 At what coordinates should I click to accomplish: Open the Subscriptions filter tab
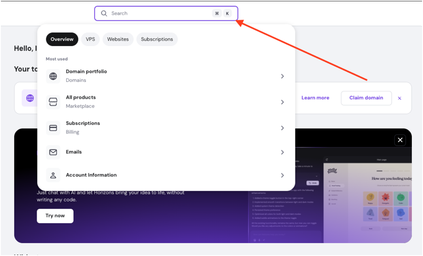157,39
